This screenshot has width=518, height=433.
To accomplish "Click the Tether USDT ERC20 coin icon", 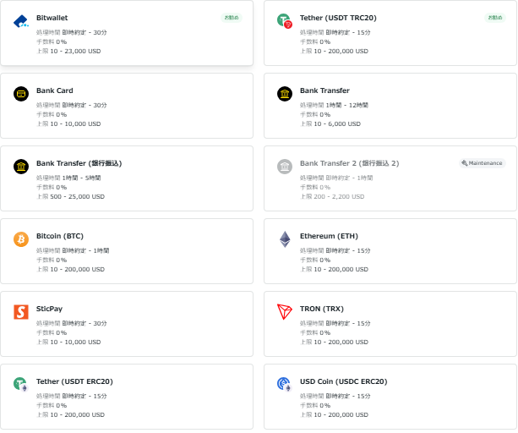I will tap(21, 385).
